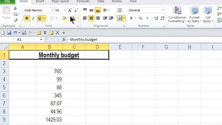
Task: Decrease font size with Shrink Font
Action: point(76,10)
